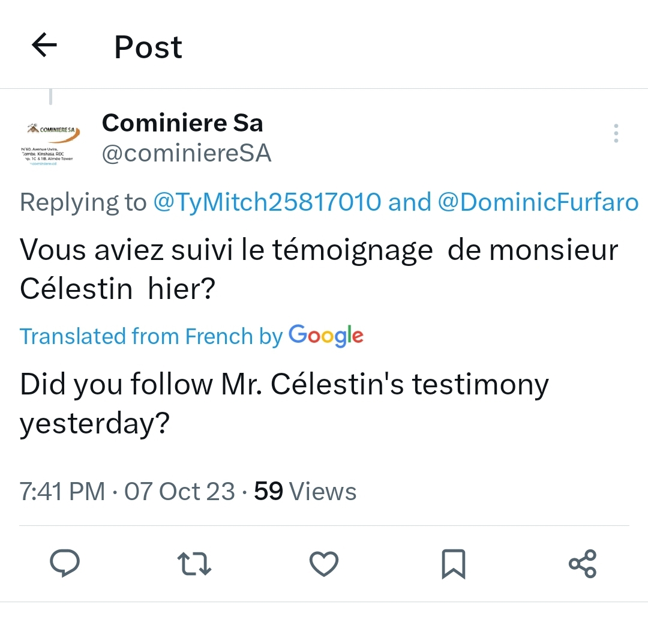Open the 59 Views count
Image resolution: width=648 pixels, height=631 pixels.
(x=305, y=492)
